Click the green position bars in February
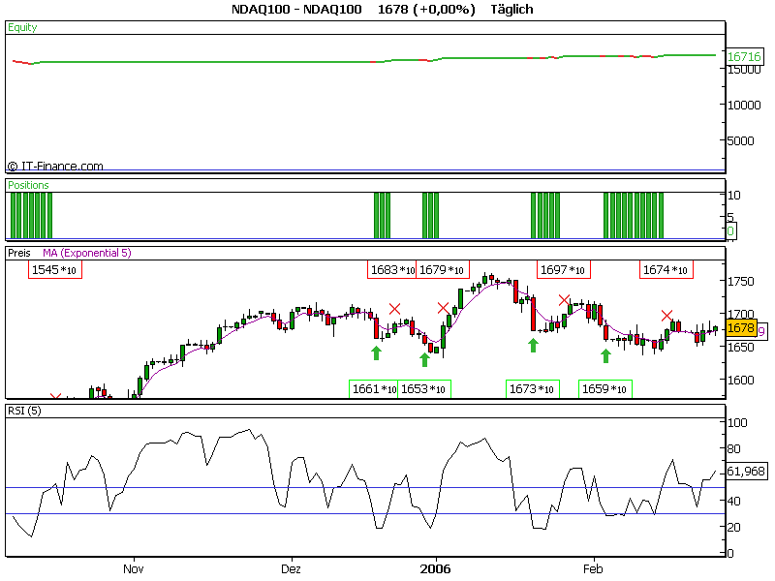775x581 pixels. click(634, 216)
